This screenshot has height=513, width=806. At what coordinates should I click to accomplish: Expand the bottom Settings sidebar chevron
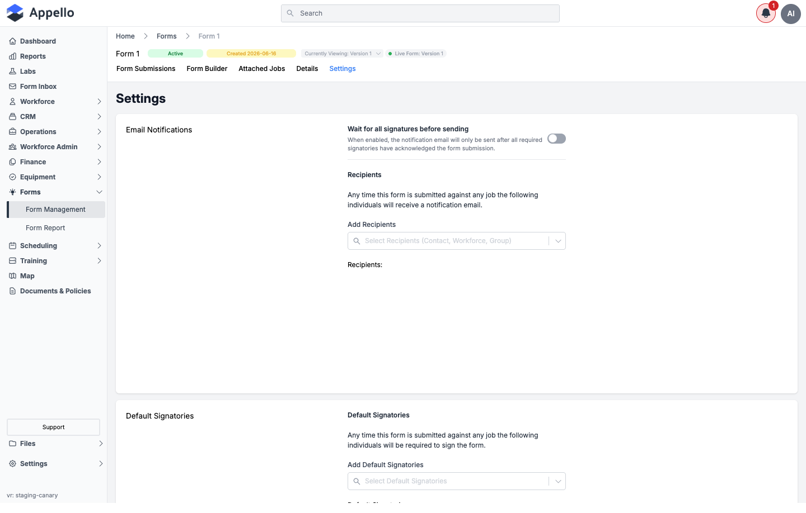pos(101,464)
